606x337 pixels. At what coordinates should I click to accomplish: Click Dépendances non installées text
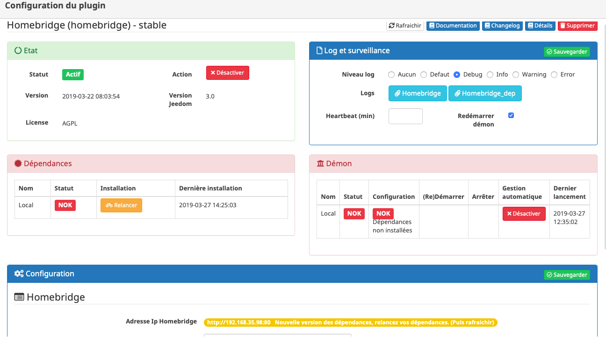(392, 226)
